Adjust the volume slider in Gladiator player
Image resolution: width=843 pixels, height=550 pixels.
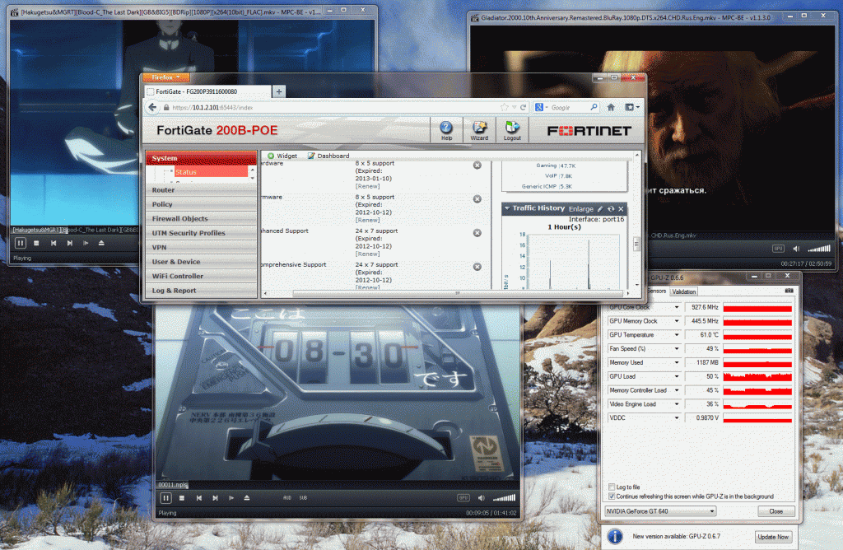(x=819, y=249)
